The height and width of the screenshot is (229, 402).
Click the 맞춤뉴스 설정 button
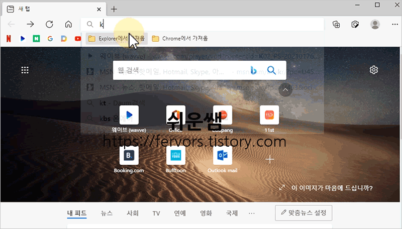(x=304, y=213)
